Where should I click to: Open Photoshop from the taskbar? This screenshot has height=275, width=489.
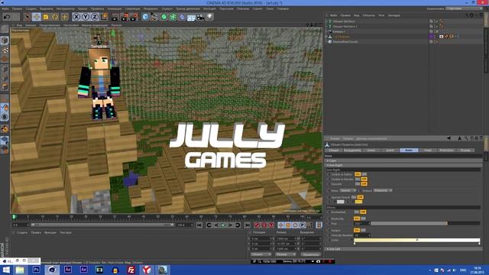pos(36,270)
